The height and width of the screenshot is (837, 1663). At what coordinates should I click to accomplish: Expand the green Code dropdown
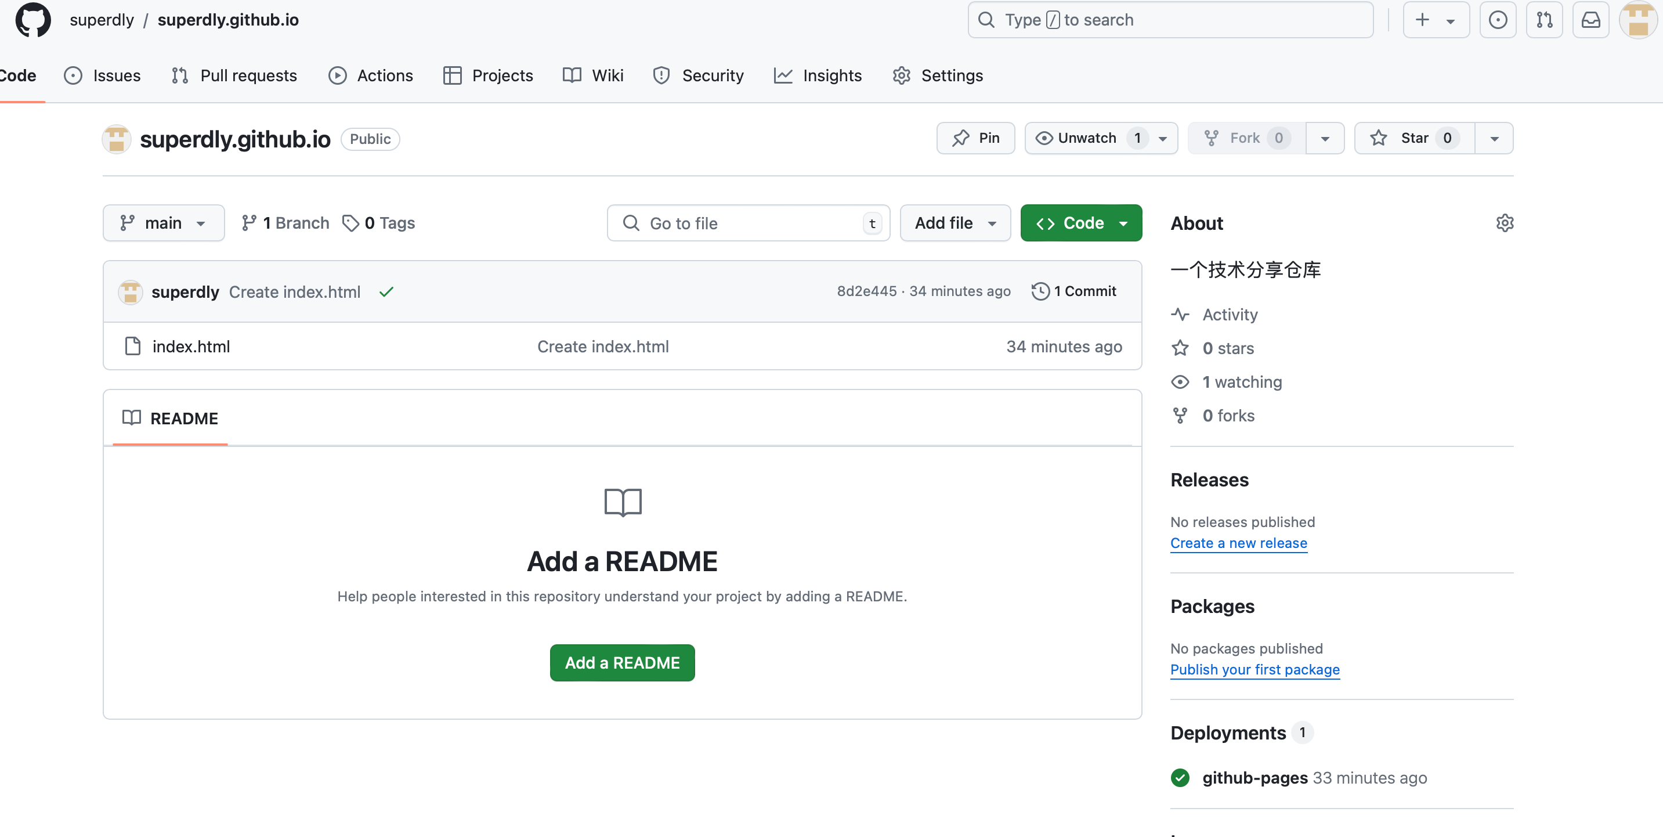(1080, 223)
